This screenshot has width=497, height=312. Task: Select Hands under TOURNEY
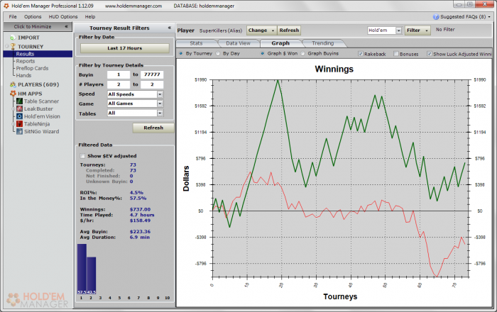click(23, 76)
